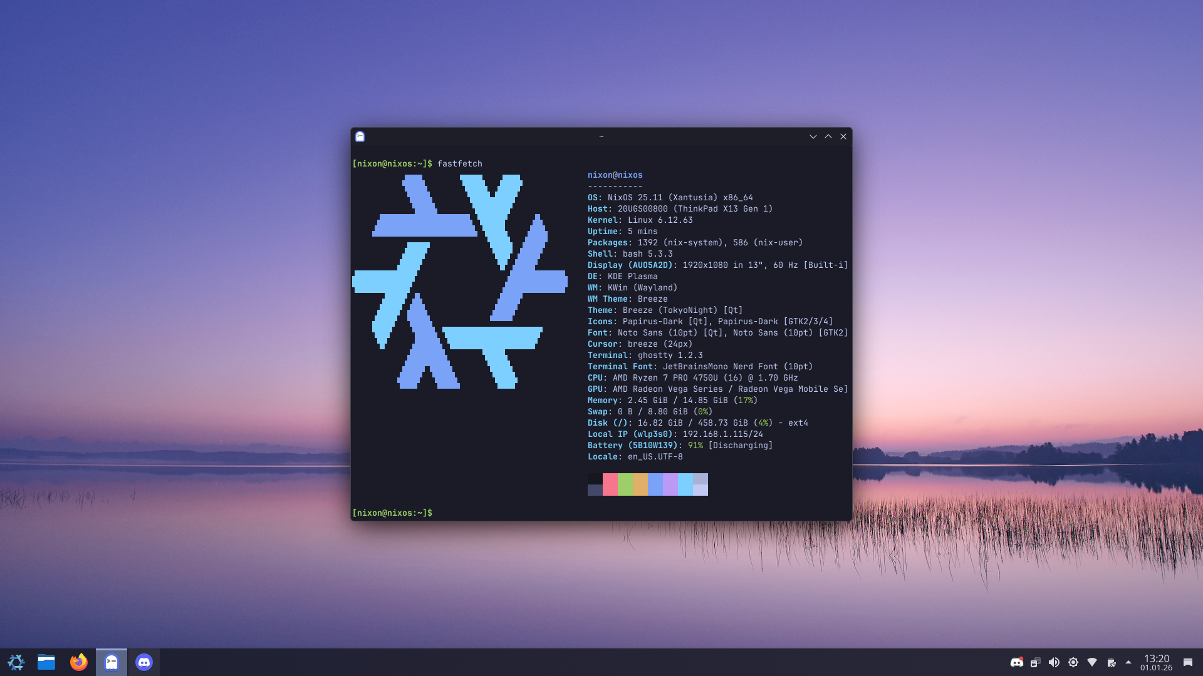This screenshot has height=676, width=1203.
Task: Minimize terminal with down chevron button
Action: coord(813,136)
